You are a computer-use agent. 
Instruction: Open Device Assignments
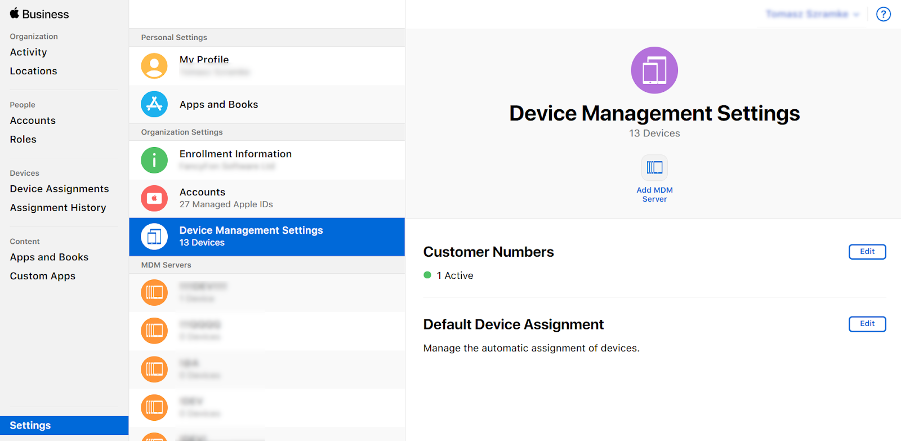point(59,189)
